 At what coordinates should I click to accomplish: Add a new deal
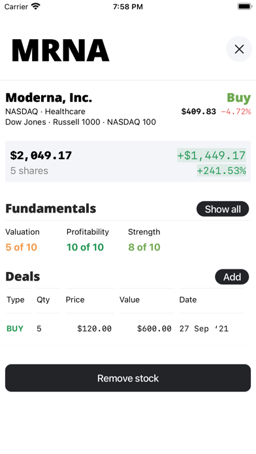pos(232,277)
